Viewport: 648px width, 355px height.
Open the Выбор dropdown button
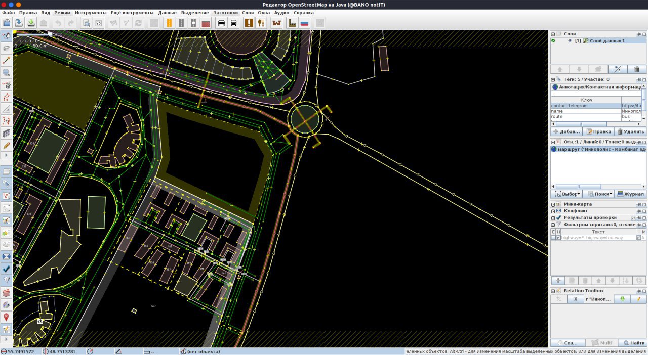(x=566, y=194)
